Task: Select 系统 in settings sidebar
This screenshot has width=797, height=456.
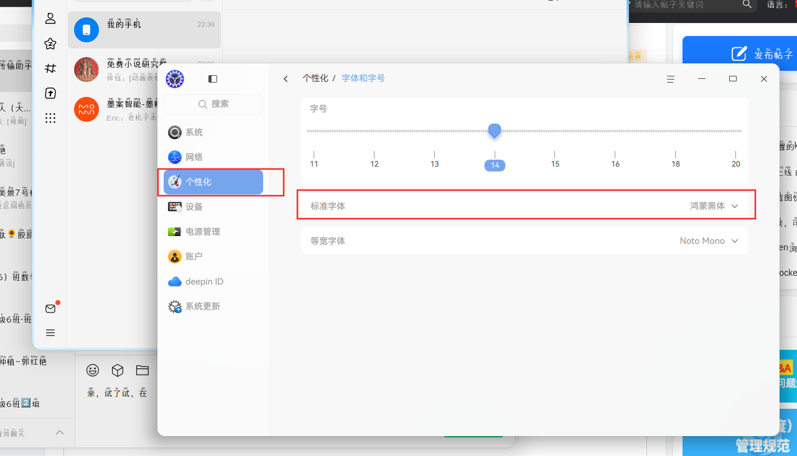Action: click(x=213, y=132)
